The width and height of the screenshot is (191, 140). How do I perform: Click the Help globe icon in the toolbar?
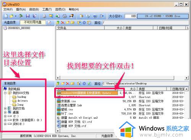[95, 16]
